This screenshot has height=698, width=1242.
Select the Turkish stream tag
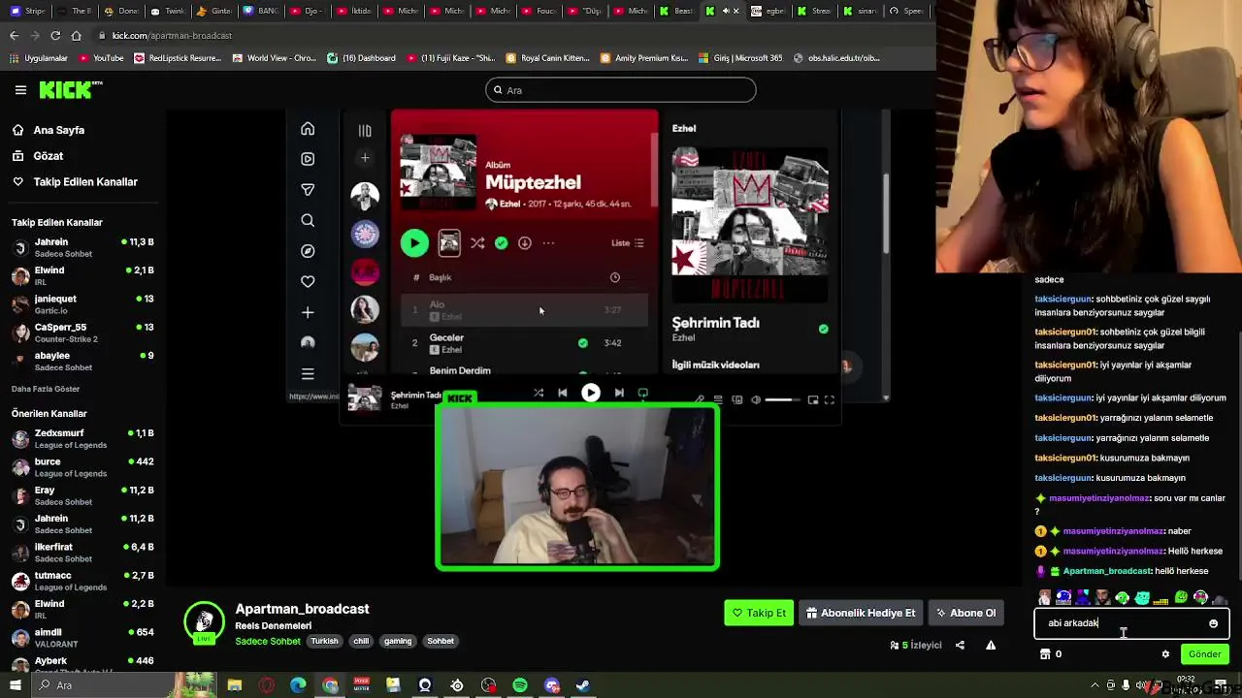pyautogui.click(x=324, y=641)
